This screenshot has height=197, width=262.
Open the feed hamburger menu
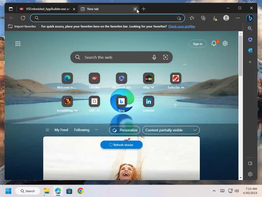pyautogui.click(x=47, y=130)
